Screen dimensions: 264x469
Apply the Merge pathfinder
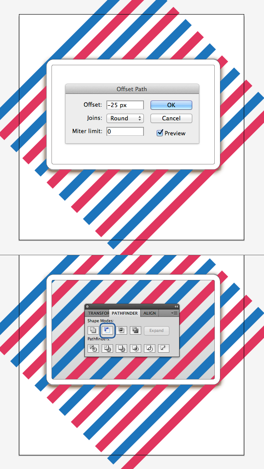point(121,348)
